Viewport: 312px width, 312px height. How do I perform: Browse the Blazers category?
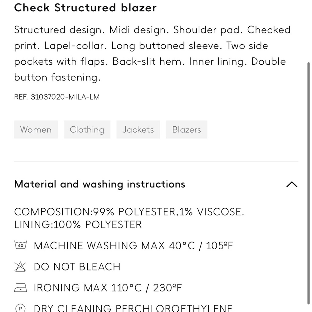186,129
